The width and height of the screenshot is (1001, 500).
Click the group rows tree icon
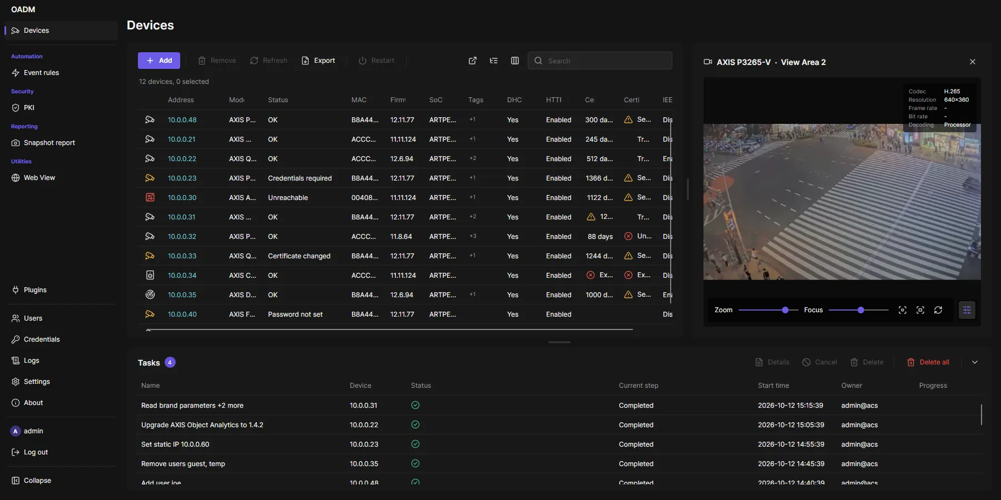point(494,61)
